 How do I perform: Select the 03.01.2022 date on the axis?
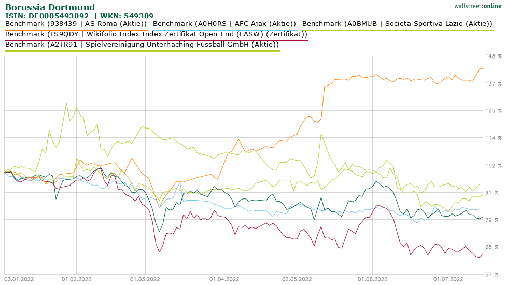(x=19, y=279)
